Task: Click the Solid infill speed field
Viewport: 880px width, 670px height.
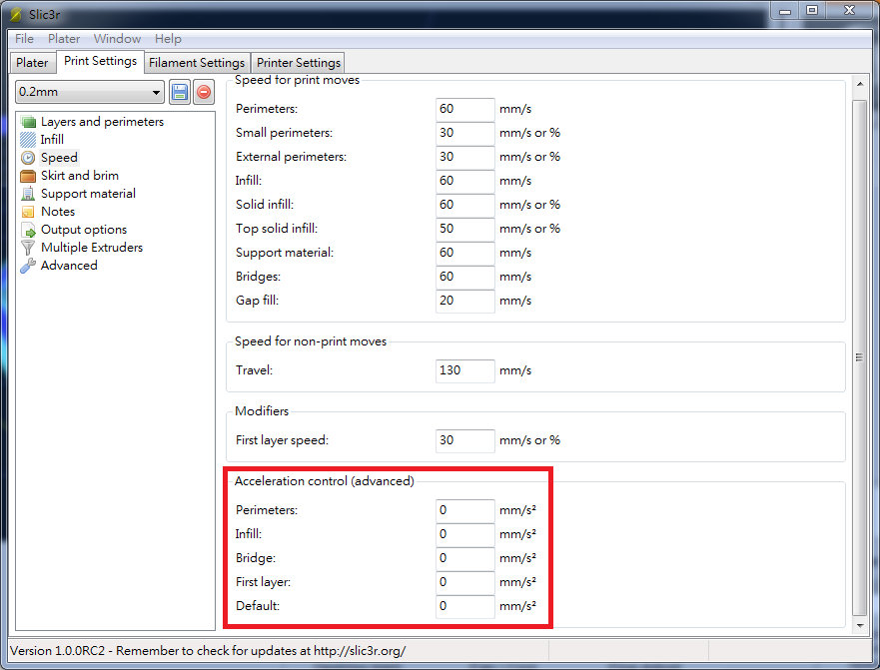Action: (x=464, y=205)
